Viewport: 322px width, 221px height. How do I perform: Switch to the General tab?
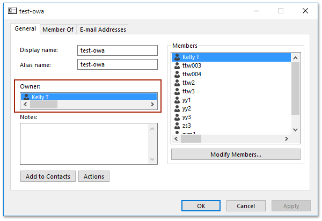click(25, 28)
